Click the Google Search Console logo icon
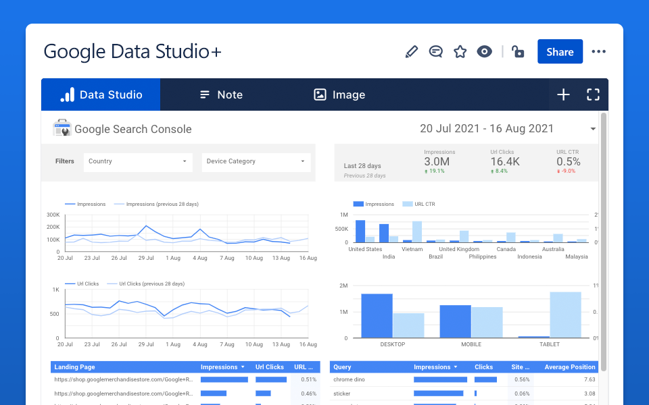Screen dimensions: 649x405 62,128
